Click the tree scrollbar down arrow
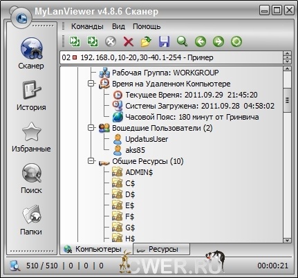This screenshot has height=278, width=298. pyautogui.click(x=287, y=240)
